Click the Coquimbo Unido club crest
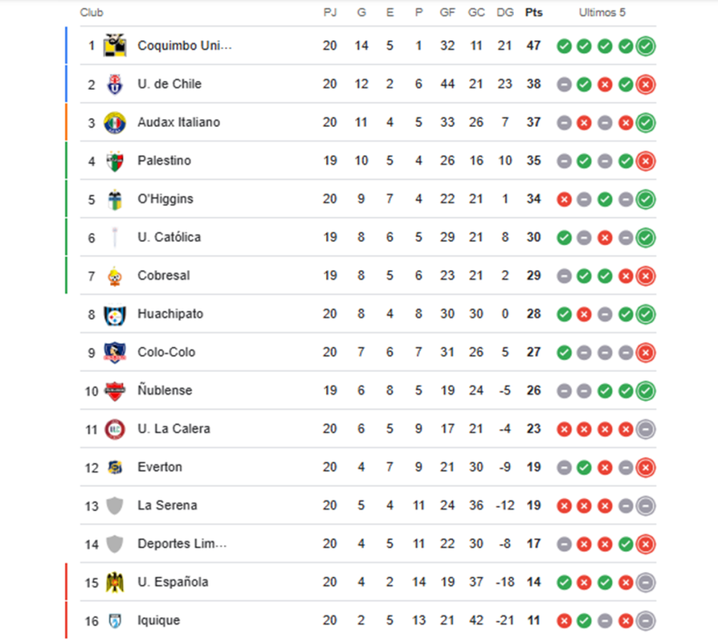 pyautogui.click(x=115, y=46)
